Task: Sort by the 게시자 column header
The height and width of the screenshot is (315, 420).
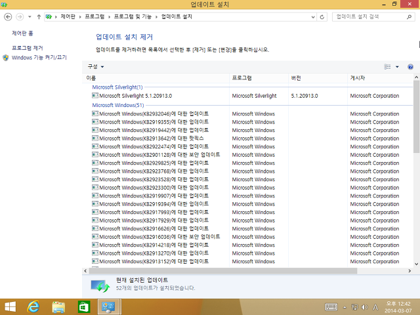Action: [x=381, y=78]
